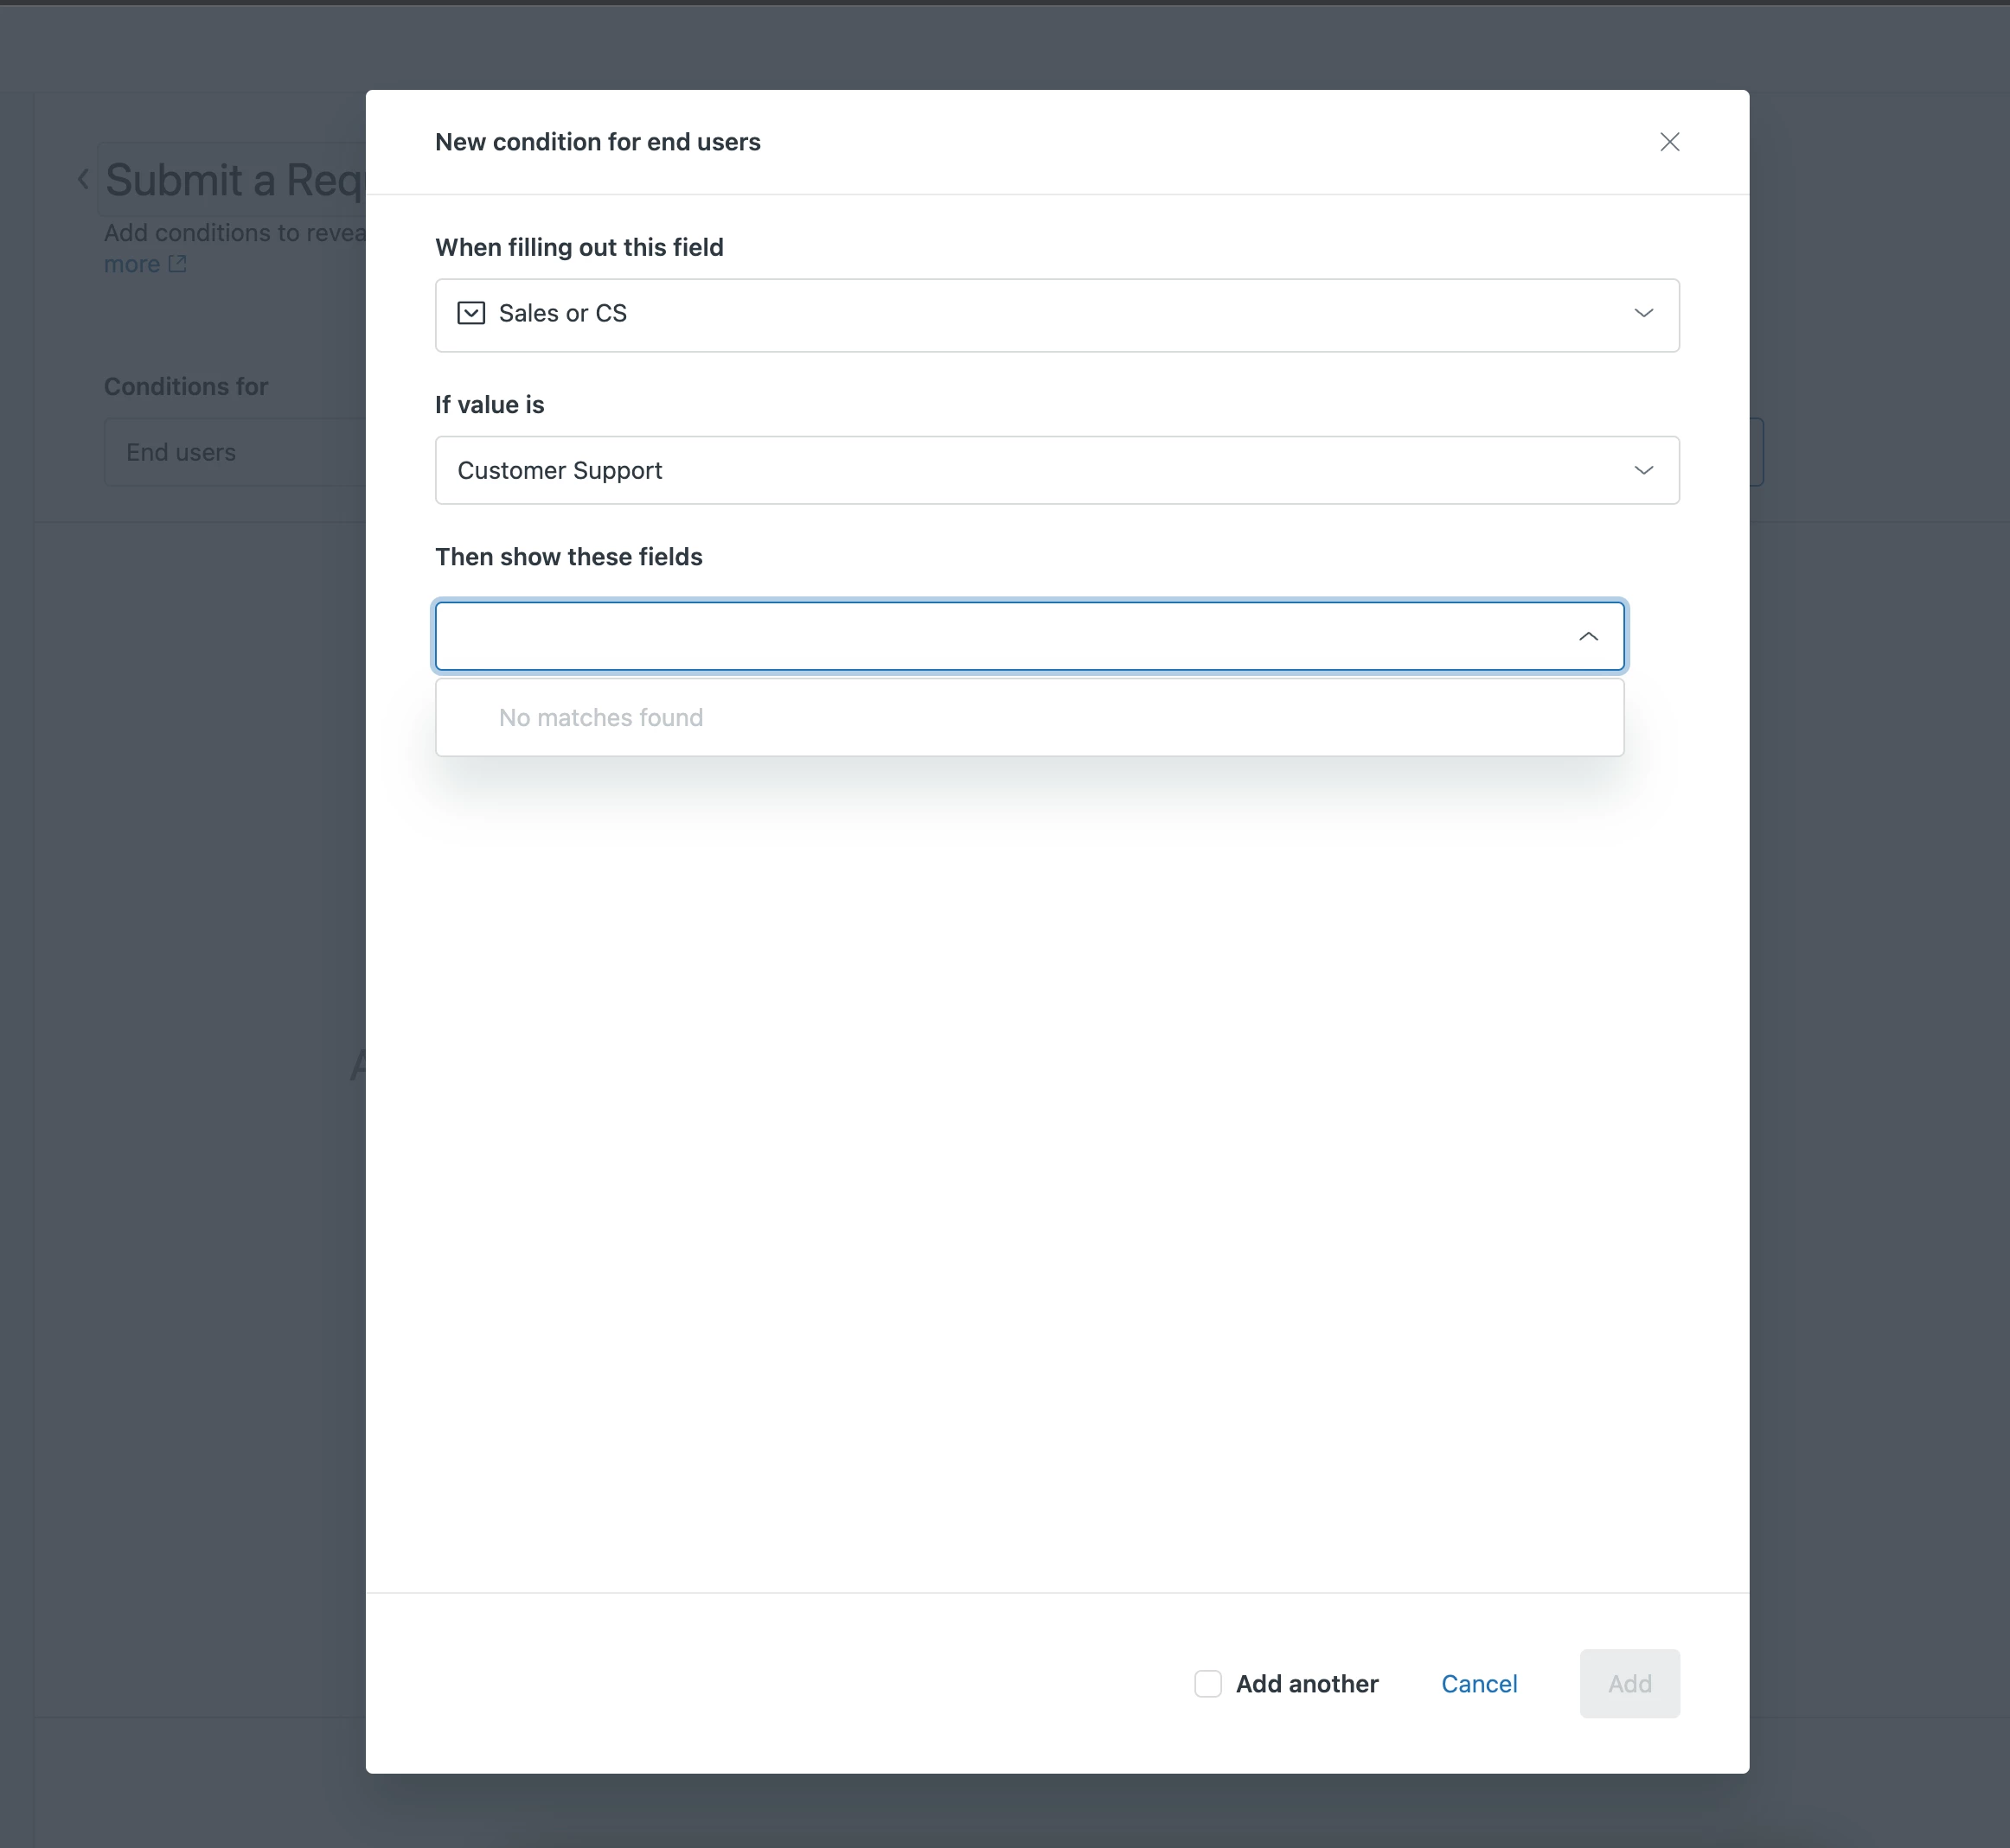
Task: Open the learn more link
Action: pos(132,265)
